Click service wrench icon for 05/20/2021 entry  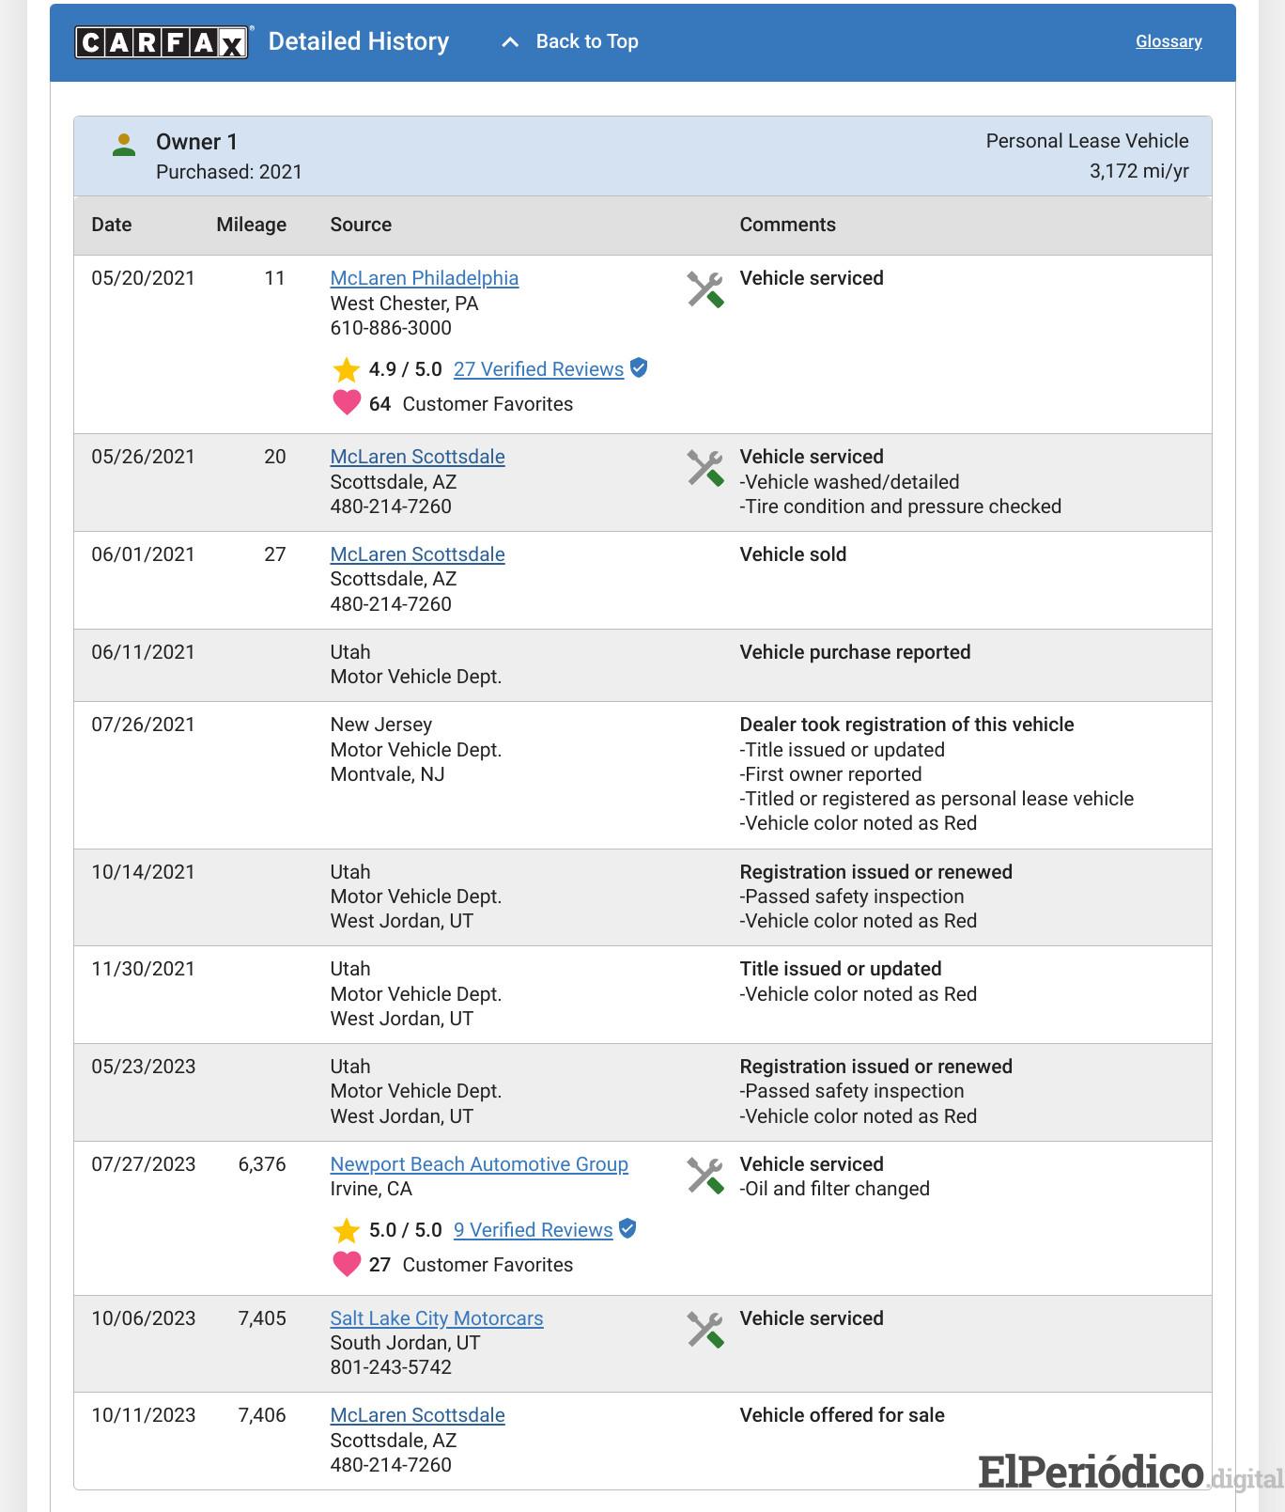click(x=704, y=290)
